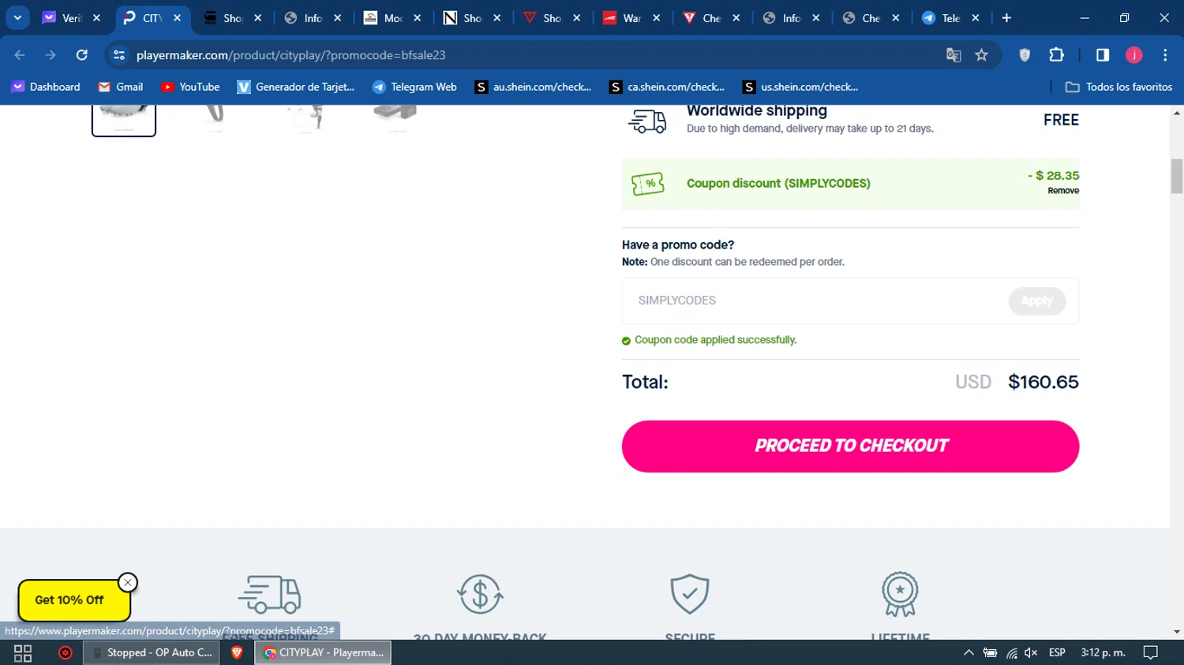
Task: Open the us.shein.com/check... bookmark
Action: point(800,87)
